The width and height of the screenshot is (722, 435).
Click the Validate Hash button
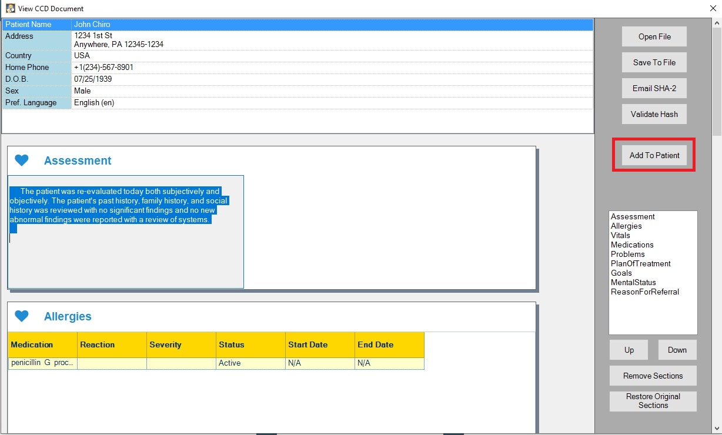(x=654, y=114)
